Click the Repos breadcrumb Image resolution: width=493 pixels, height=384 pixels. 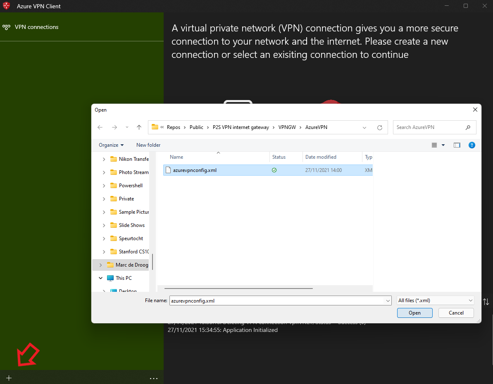coord(173,127)
